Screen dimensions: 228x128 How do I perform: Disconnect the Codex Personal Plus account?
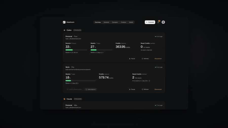coord(158,59)
